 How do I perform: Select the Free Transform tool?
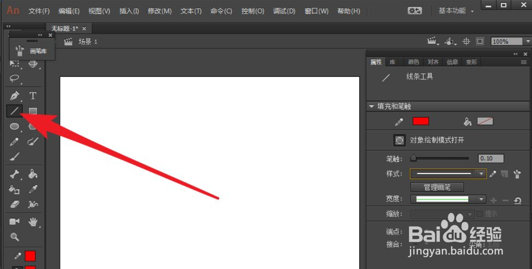14,64
